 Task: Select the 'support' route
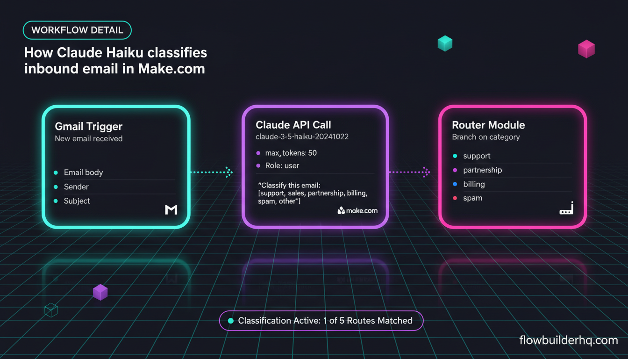point(512,156)
